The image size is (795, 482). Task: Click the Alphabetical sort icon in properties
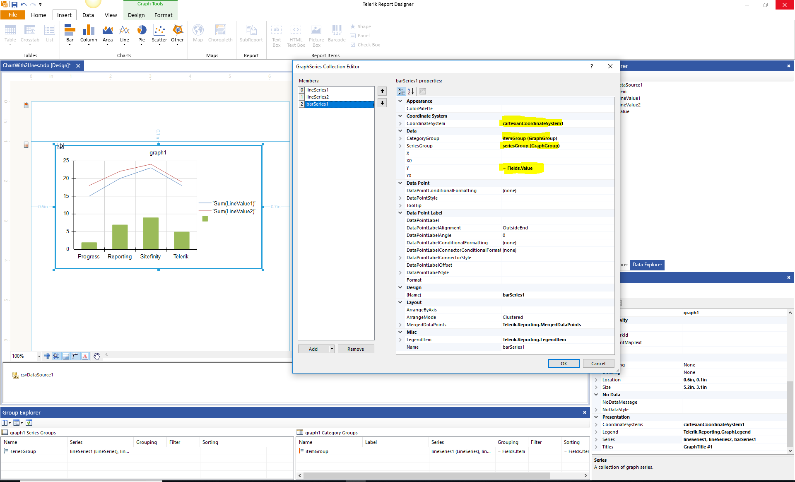(x=410, y=91)
